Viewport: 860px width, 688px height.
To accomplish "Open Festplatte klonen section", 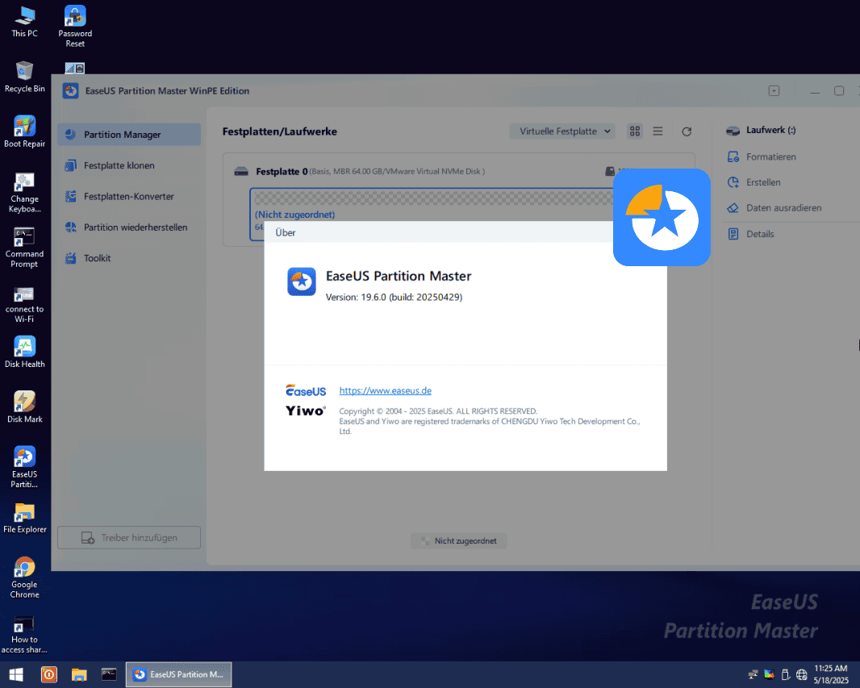I will (x=129, y=165).
